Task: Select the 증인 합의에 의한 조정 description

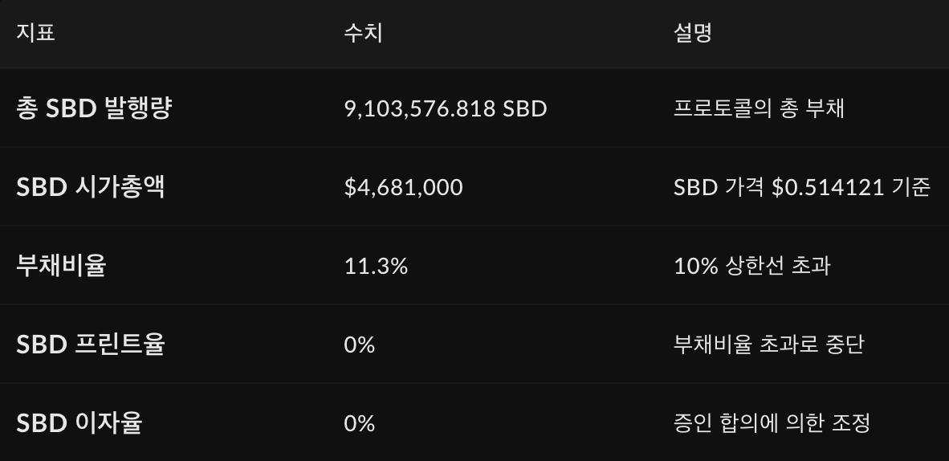Action: 772,423
